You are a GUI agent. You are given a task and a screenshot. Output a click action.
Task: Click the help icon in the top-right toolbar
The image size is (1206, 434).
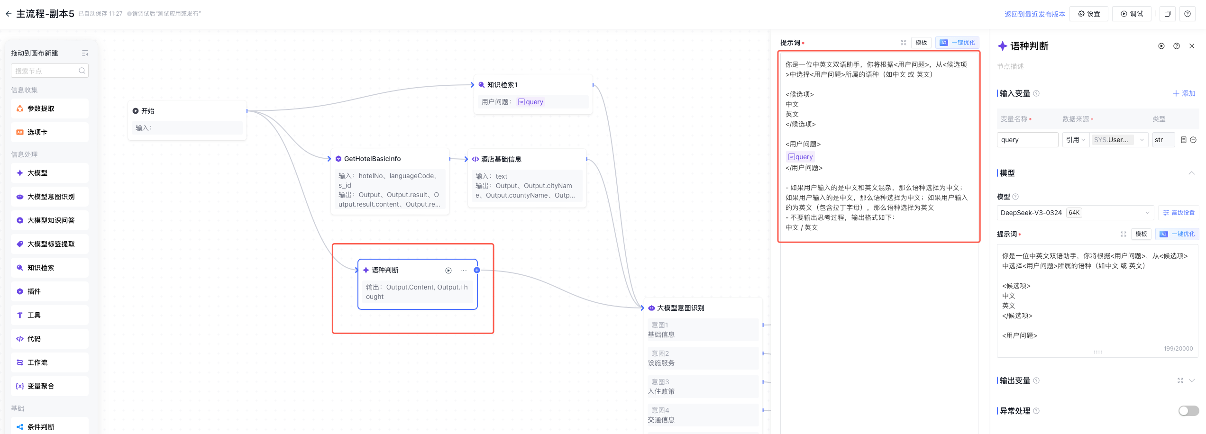click(1187, 14)
